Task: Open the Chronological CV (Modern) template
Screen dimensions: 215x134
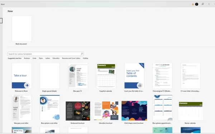Action: click(162, 76)
